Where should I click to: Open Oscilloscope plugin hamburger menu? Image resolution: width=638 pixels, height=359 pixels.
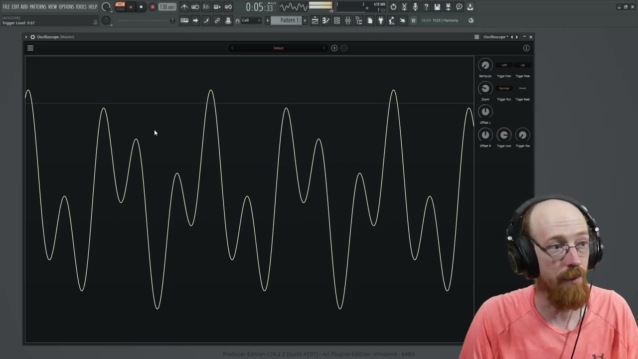pyautogui.click(x=30, y=48)
